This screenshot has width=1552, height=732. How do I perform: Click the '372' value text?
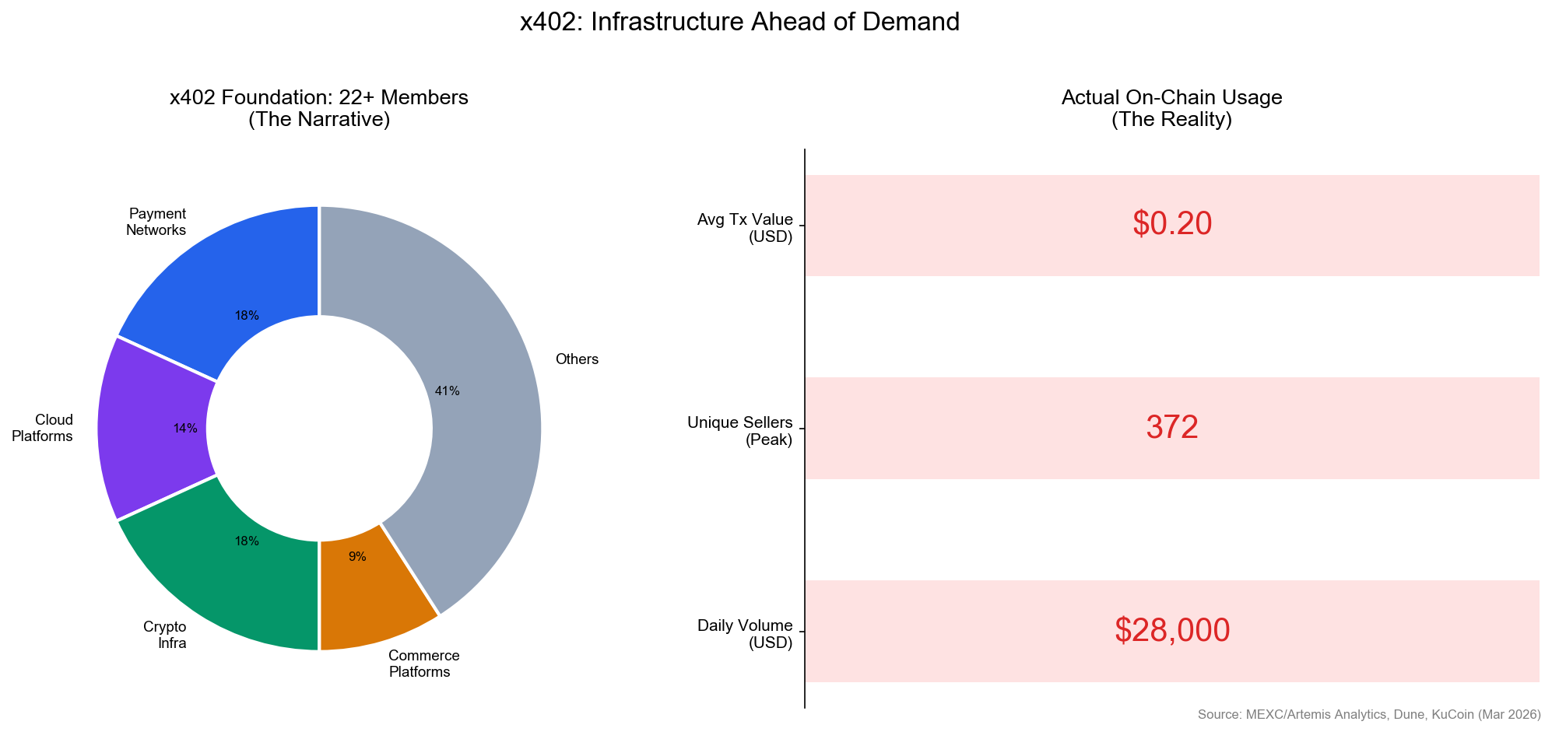(1172, 428)
